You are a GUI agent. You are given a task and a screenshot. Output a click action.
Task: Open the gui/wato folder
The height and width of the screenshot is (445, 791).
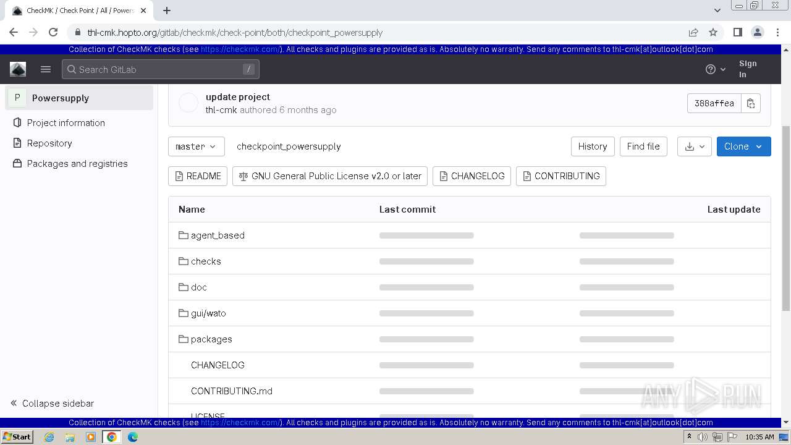coord(208,313)
